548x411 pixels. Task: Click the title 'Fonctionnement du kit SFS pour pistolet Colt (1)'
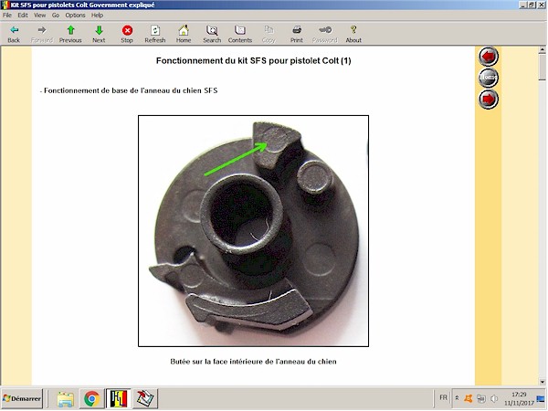click(x=253, y=61)
